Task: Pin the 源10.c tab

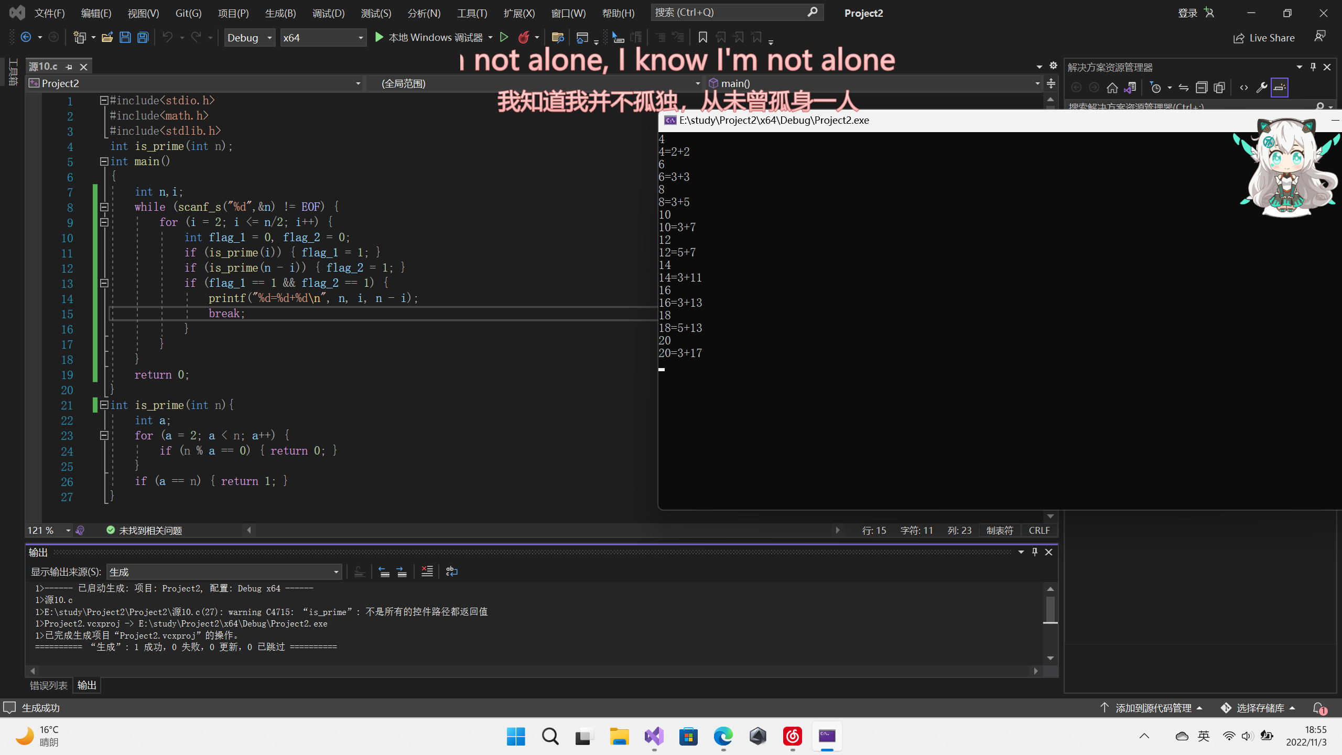Action: click(x=69, y=67)
